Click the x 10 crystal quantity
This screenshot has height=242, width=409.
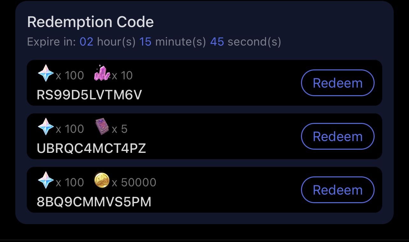(x=122, y=75)
